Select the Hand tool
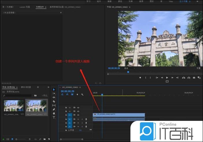Viewport: 203px width, 142px height. 54,113
